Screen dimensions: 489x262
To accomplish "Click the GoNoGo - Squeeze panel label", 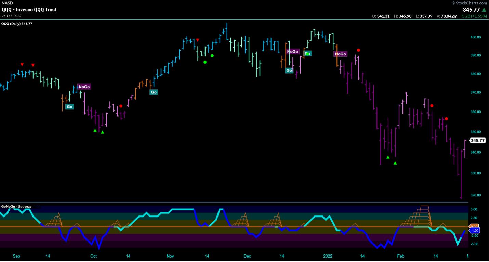I will point(16,207).
